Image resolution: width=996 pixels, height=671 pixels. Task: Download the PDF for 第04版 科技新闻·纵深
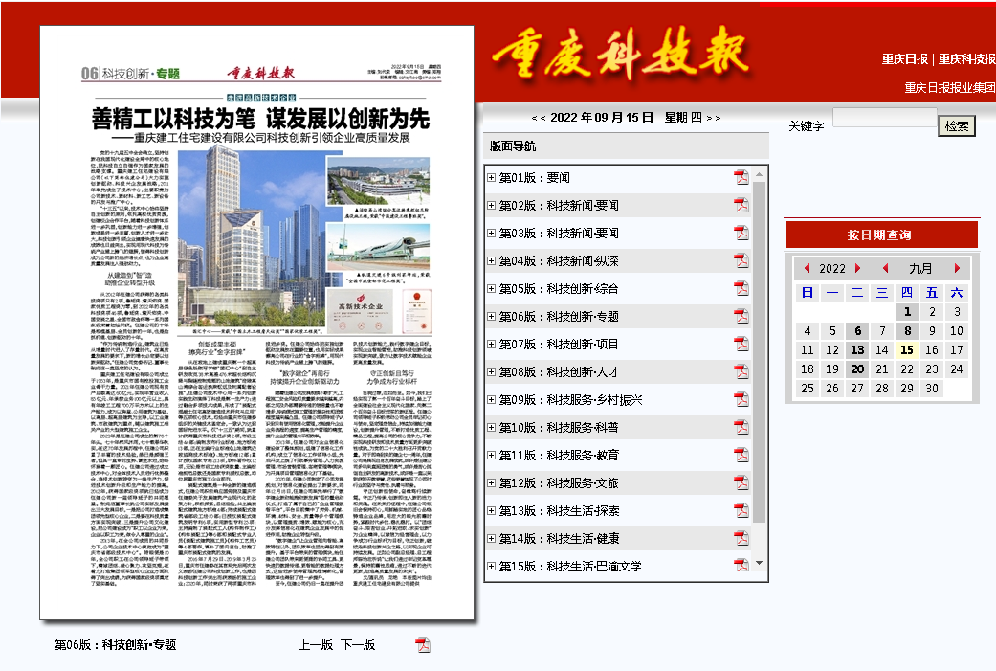(741, 260)
